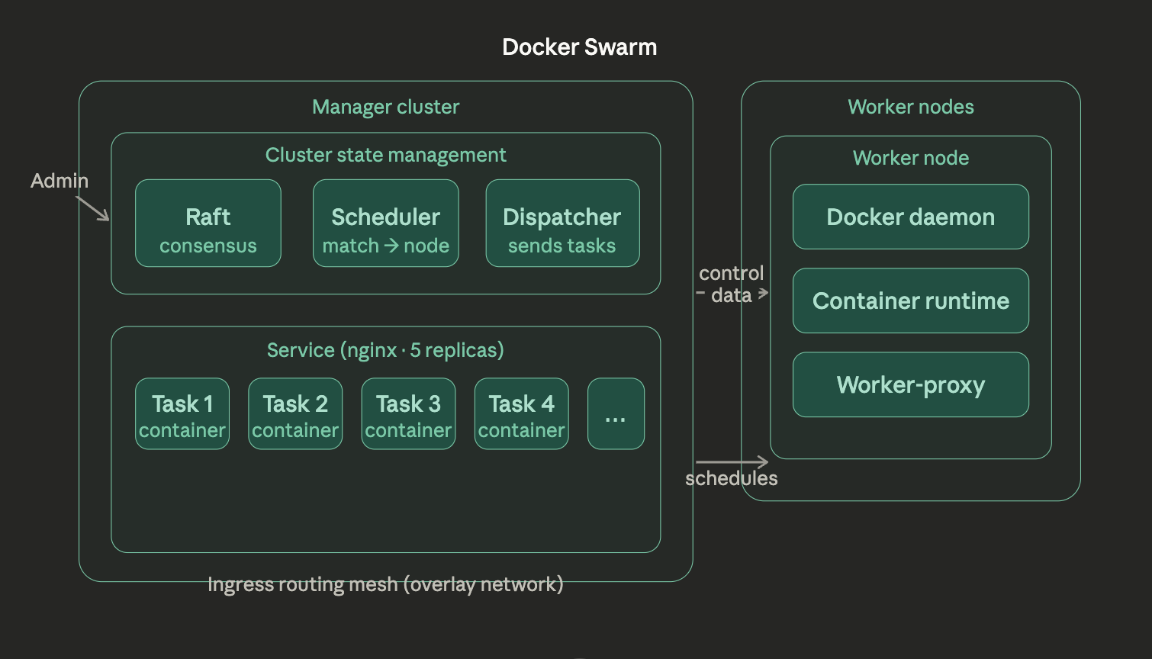The height and width of the screenshot is (659, 1152).
Task: Toggle the Task 2 container
Action: point(295,413)
